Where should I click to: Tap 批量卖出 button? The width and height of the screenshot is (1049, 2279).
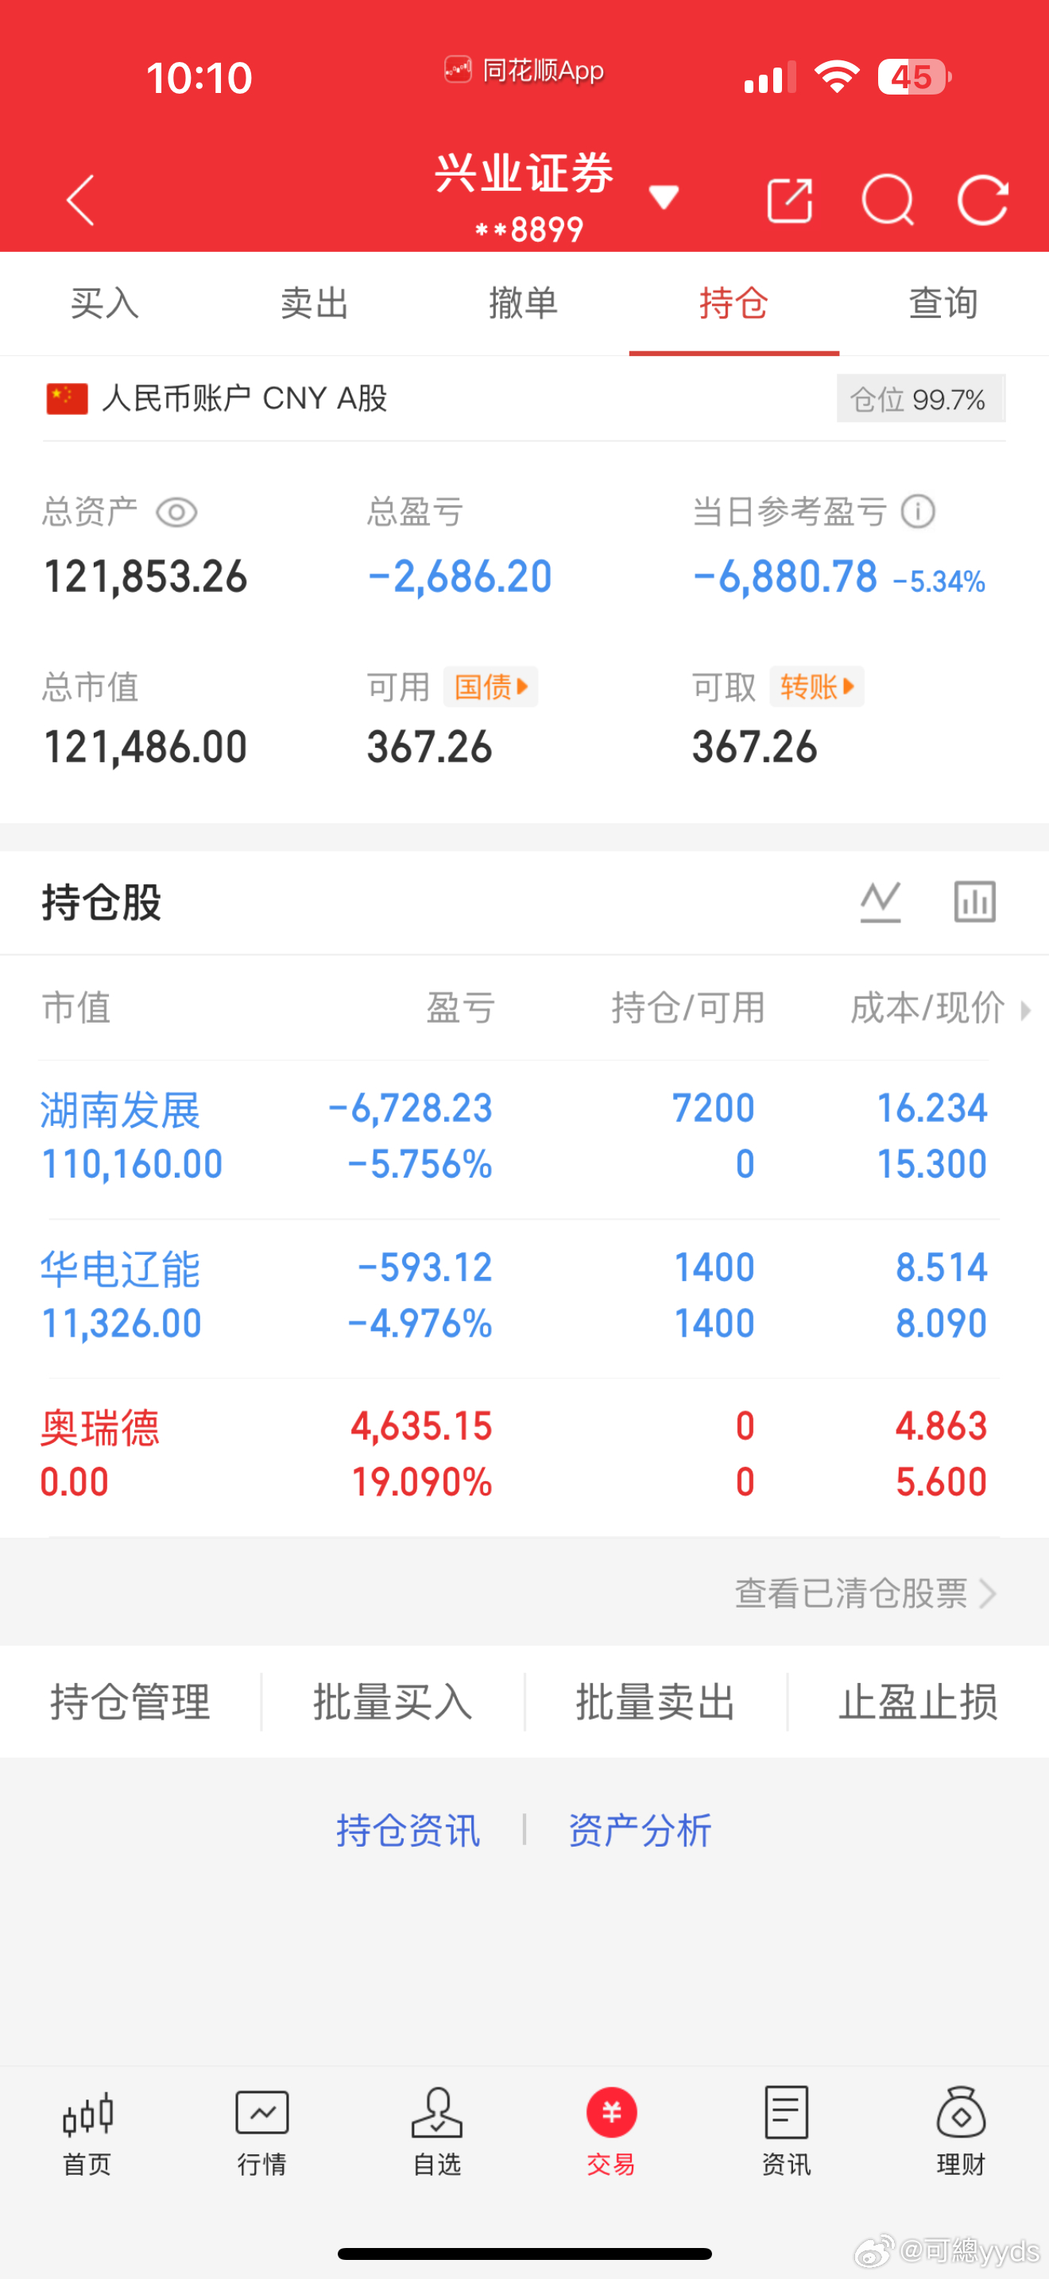(656, 1701)
